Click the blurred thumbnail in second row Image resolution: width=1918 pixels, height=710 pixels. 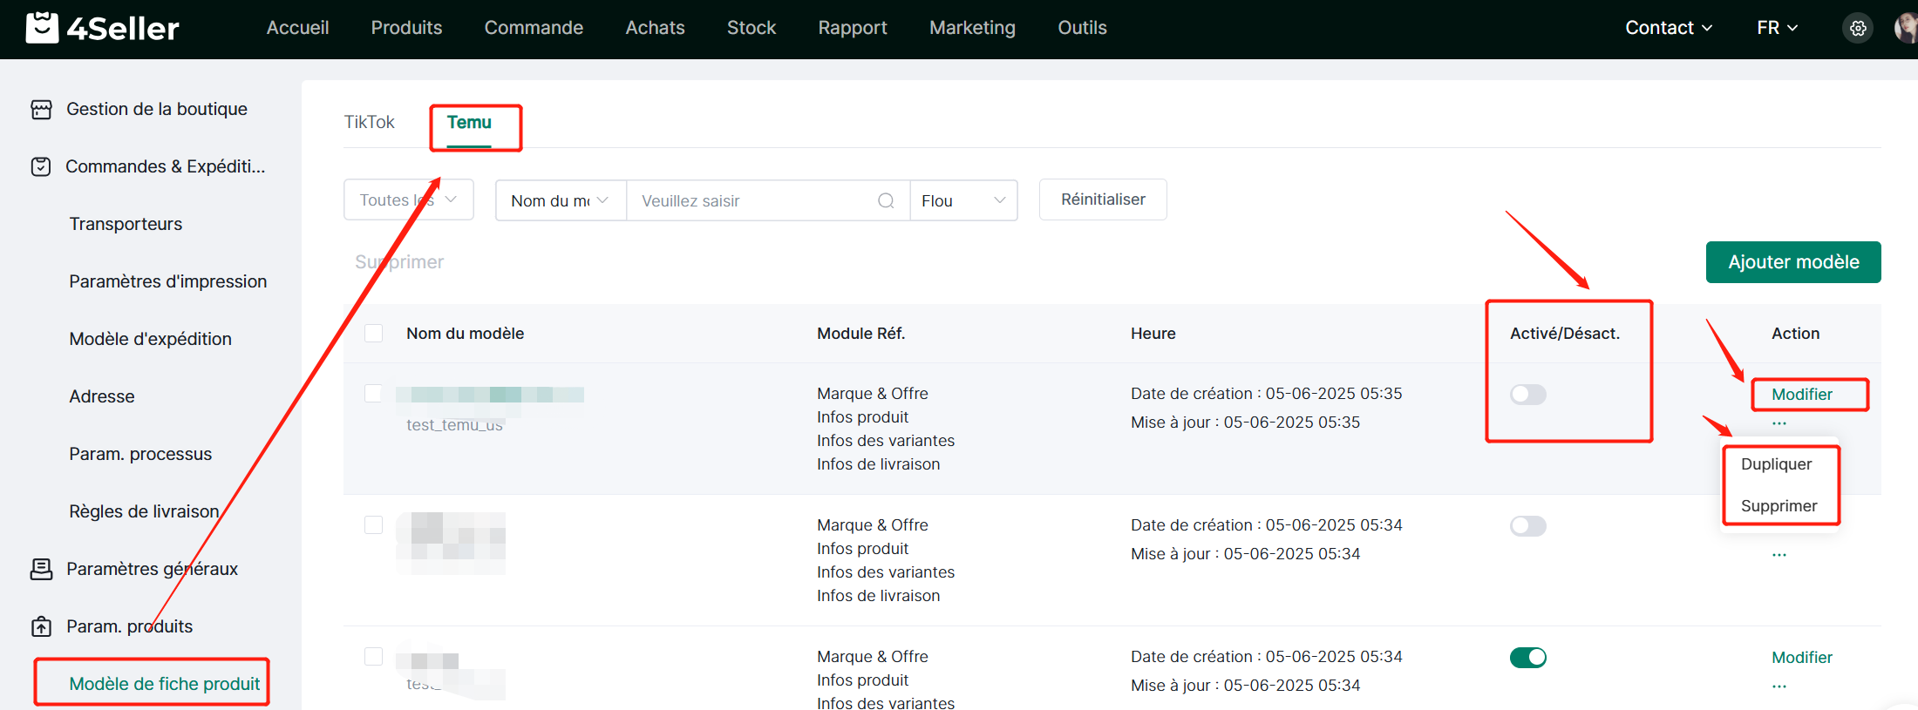point(451,543)
